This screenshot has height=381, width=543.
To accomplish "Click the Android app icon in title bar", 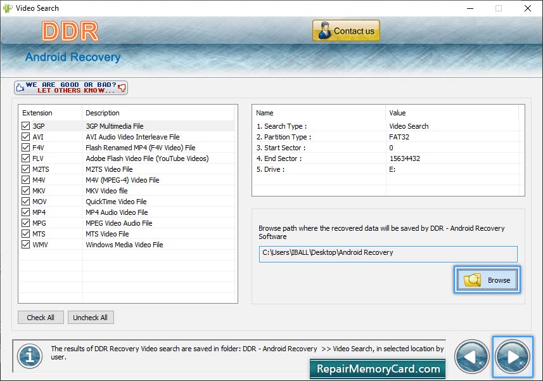I will tap(7, 8).
